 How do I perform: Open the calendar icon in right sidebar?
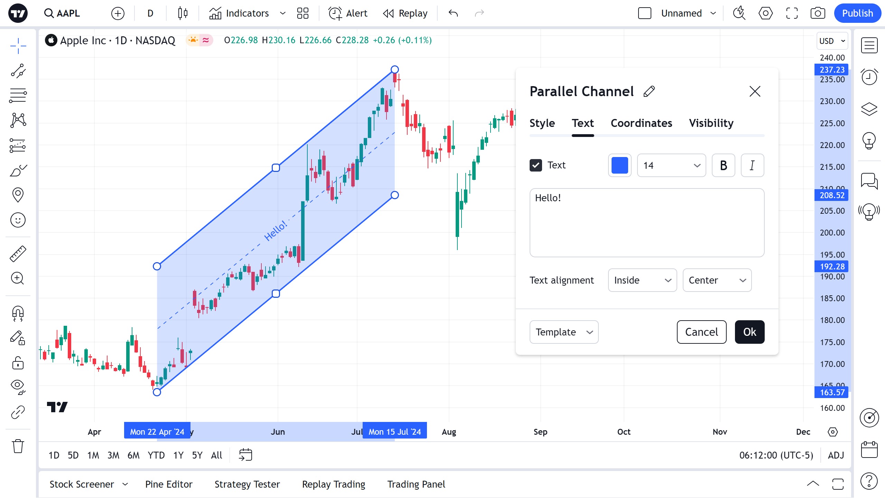point(869,449)
